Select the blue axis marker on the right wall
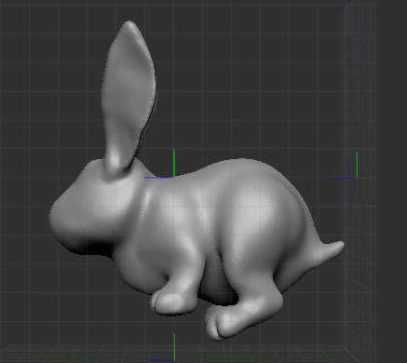 point(344,179)
